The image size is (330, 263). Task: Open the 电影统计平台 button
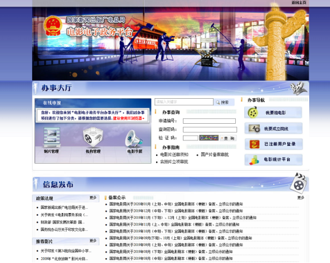[273, 160]
